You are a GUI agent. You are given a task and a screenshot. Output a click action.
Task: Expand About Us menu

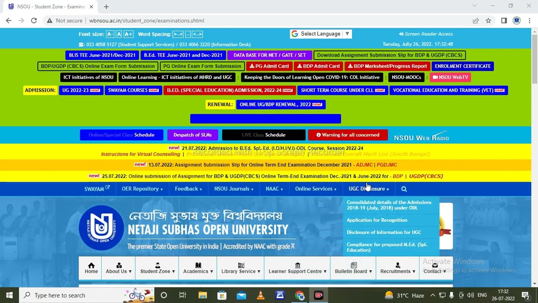tap(119, 268)
